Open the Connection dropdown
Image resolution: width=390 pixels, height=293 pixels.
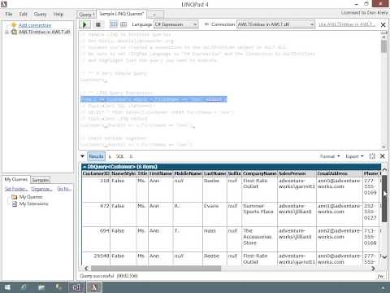coord(275,24)
